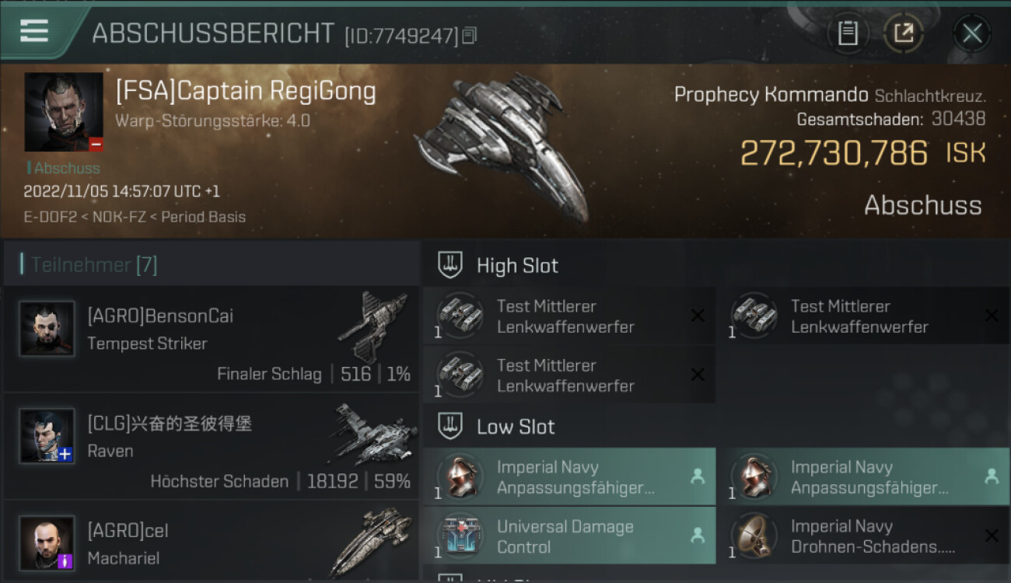The width and height of the screenshot is (1011, 583).
Task: Click the Prophecy Kommando ship name
Action: pyautogui.click(x=771, y=95)
